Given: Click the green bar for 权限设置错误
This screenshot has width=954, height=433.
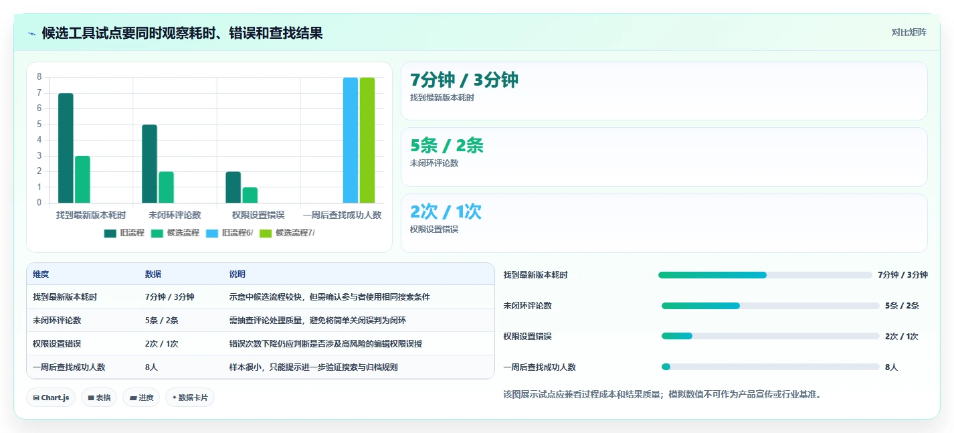Looking at the screenshot, I should coord(250,195).
